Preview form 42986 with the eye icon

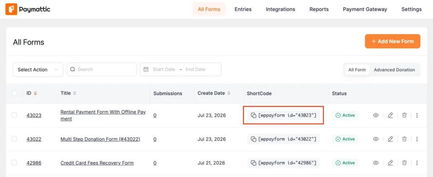pos(375,163)
